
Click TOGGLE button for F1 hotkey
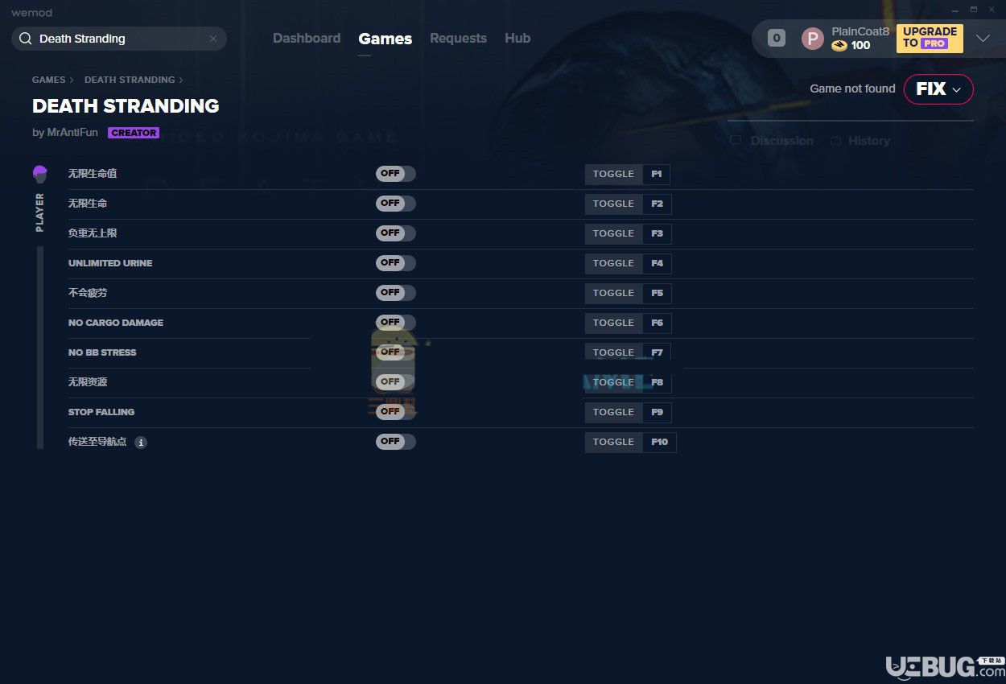613,174
